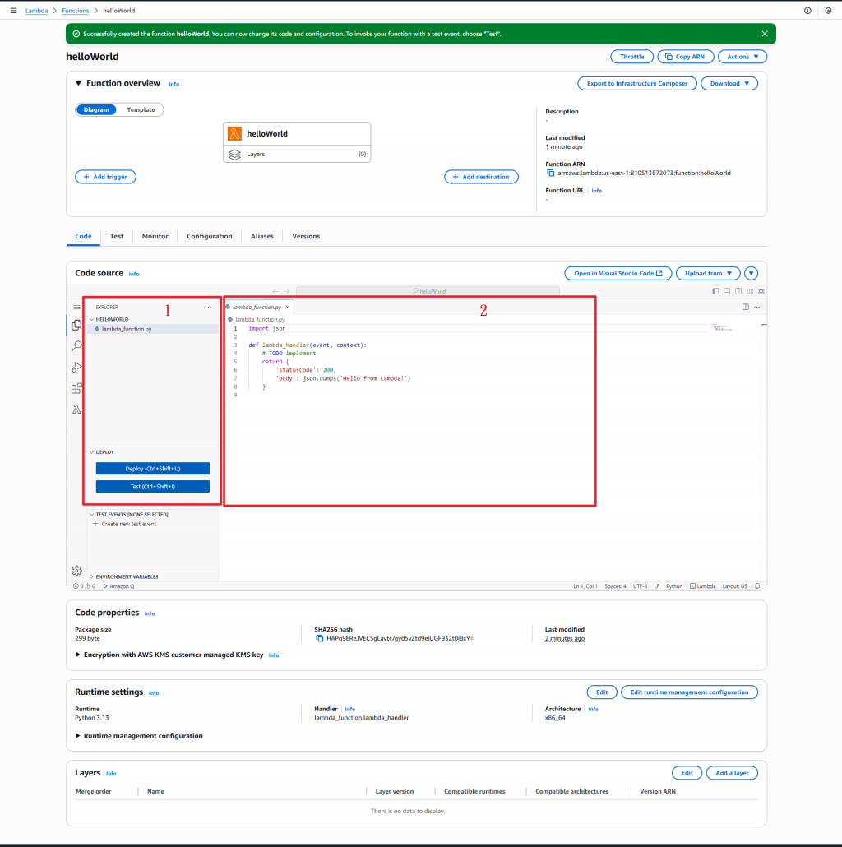
Task: Open the notifications bell in status bar
Action: (x=757, y=586)
